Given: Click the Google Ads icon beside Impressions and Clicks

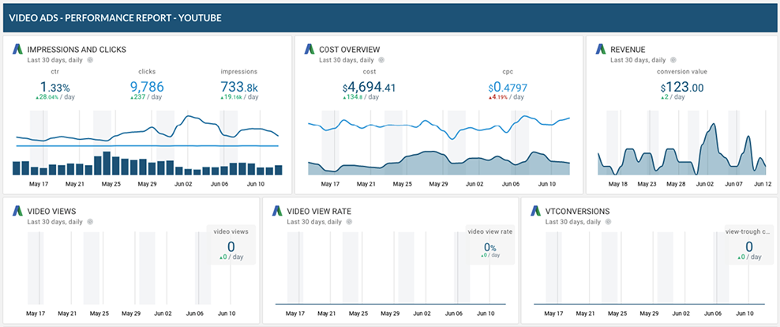Looking at the screenshot, I should (17, 50).
